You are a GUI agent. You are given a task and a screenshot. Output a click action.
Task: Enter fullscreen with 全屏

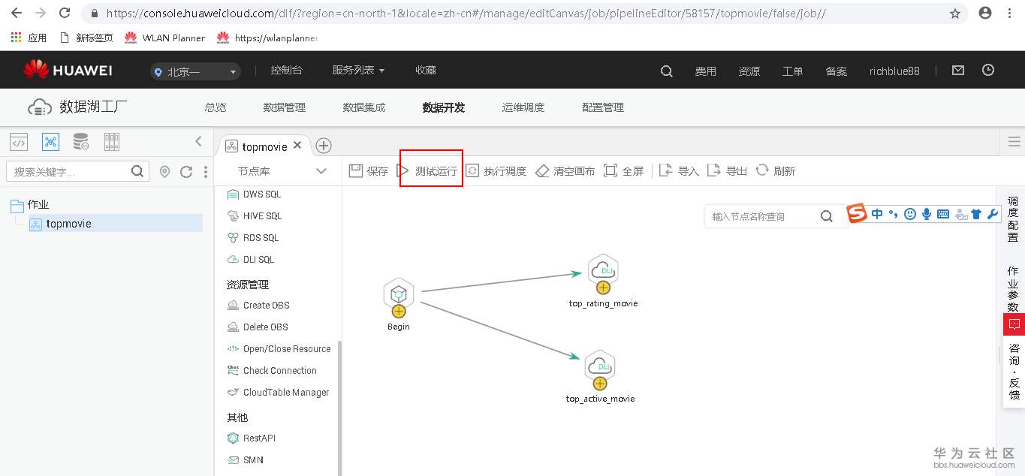tap(623, 171)
